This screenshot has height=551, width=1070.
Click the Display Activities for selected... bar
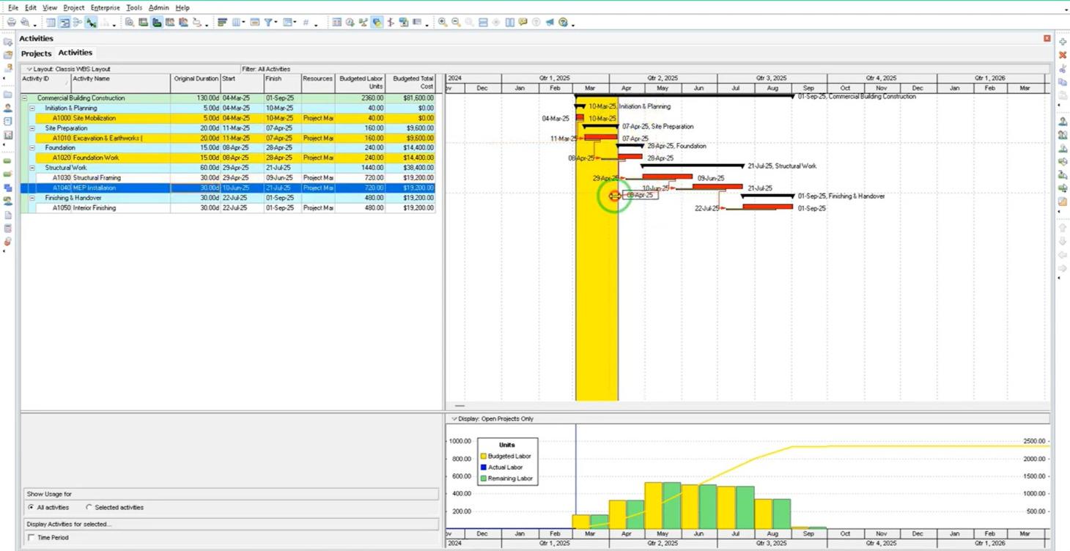[x=232, y=524]
